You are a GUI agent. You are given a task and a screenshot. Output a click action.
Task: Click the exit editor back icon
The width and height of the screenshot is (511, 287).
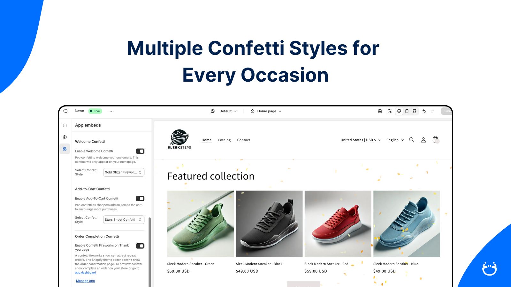[x=65, y=111]
